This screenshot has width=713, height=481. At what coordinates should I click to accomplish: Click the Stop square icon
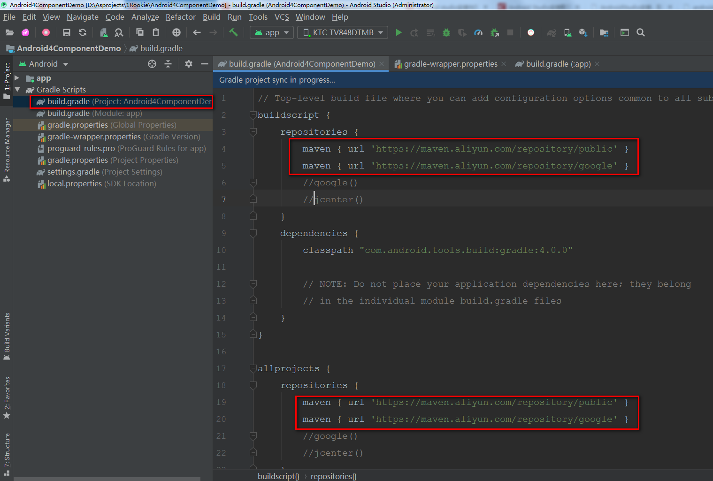click(x=510, y=32)
